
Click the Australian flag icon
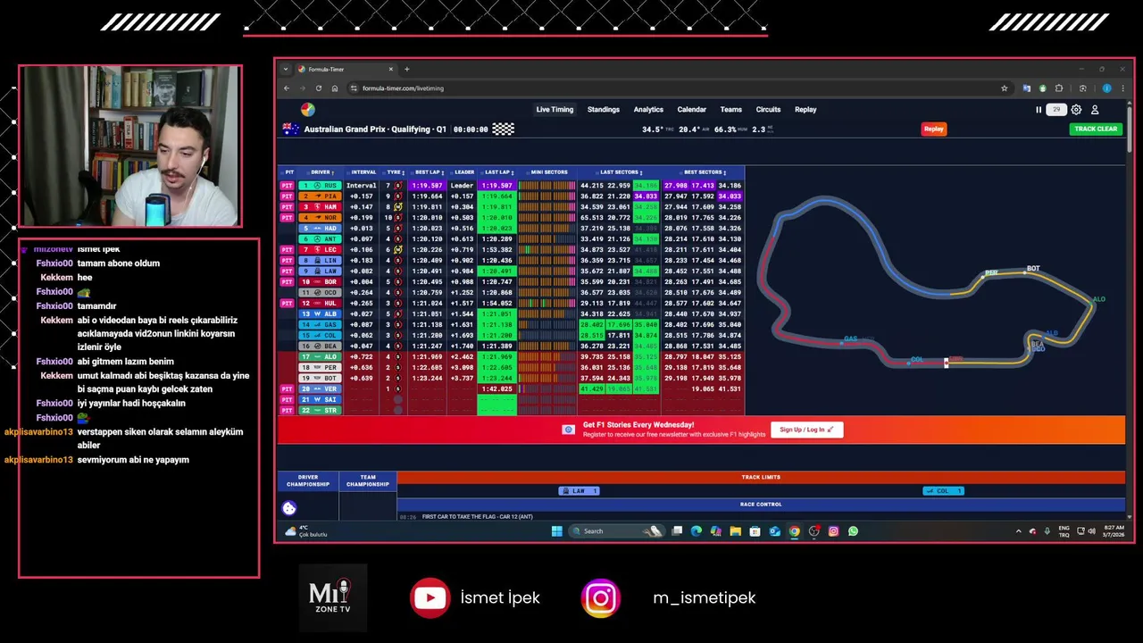pyautogui.click(x=290, y=129)
